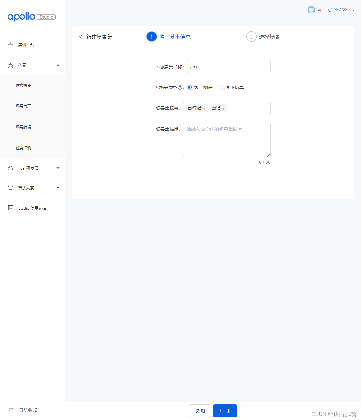Click the 导航收起 collapse icon at bottom left

pyautogui.click(x=11, y=410)
